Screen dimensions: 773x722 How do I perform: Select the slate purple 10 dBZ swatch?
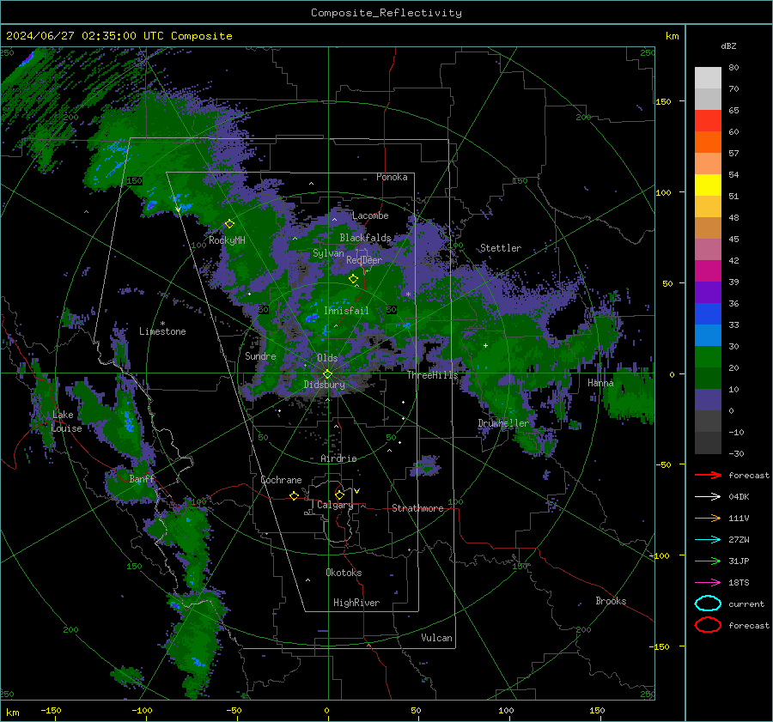(x=708, y=400)
